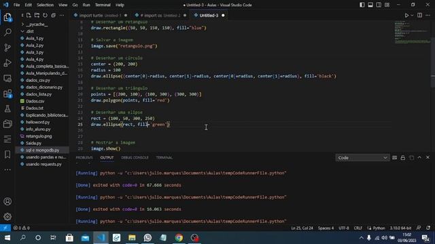The width and height of the screenshot is (435, 244).
Task: Select Python interpreter 3.10.0 64-bit
Action: coord(400,228)
